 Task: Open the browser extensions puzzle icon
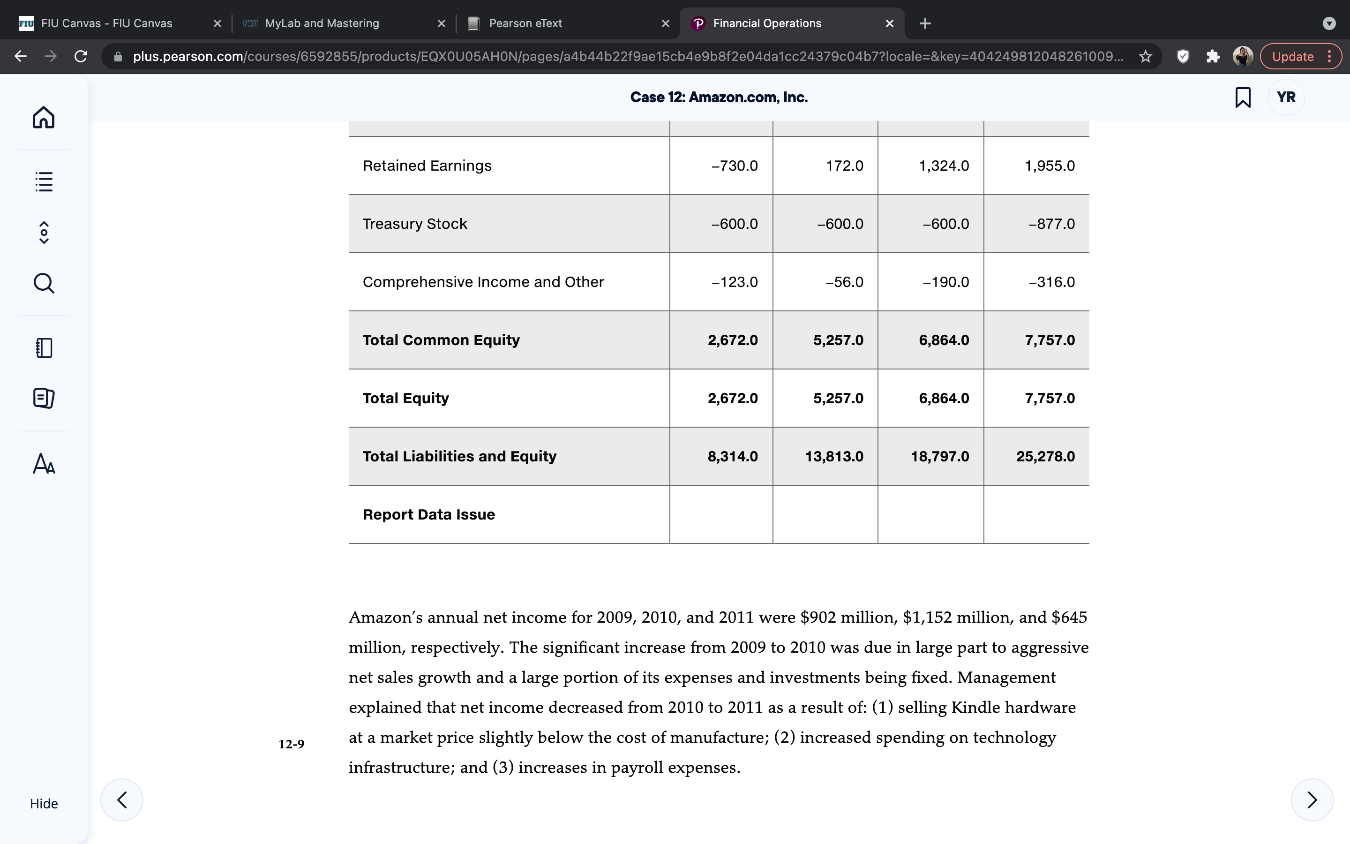1213,56
